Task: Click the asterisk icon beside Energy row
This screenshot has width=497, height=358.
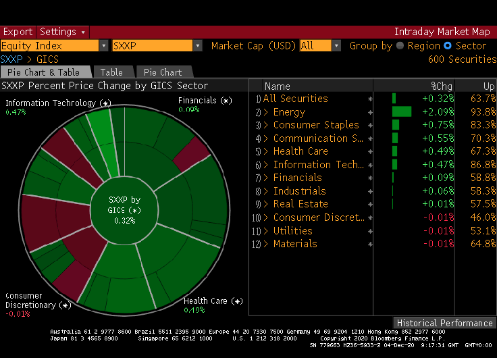Action: 370,112
